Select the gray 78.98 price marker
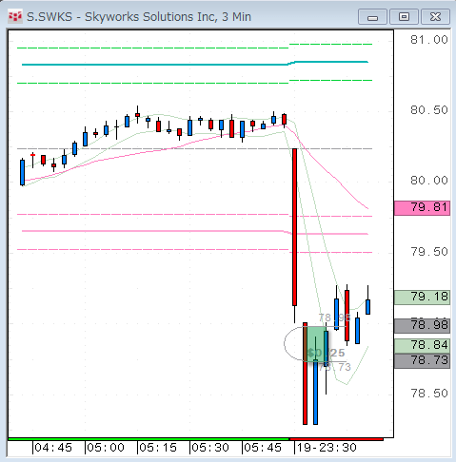 click(422, 326)
